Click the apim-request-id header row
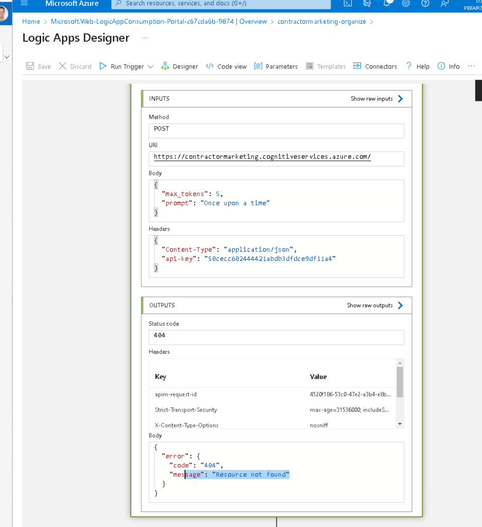The width and height of the screenshot is (482, 527). [273, 395]
